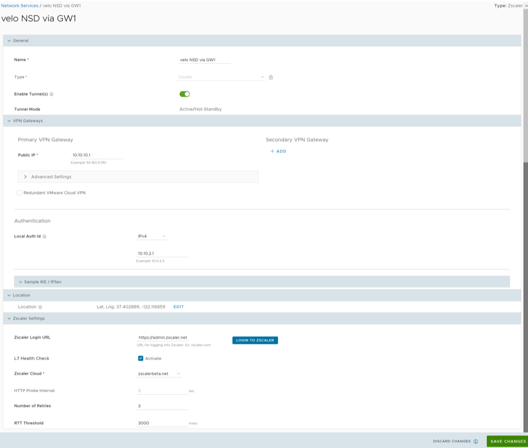This screenshot has width=528, height=448.
Task: Click the Save Changes button
Action: [507, 441]
